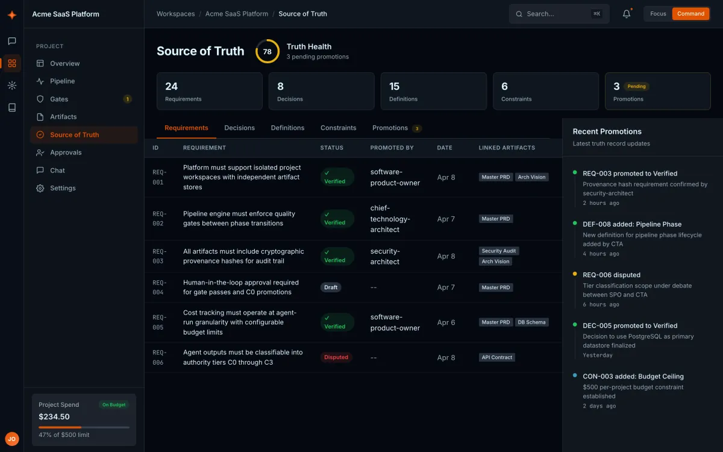
Task: Click the Workspaces breadcrumb link
Action: pyautogui.click(x=175, y=14)
